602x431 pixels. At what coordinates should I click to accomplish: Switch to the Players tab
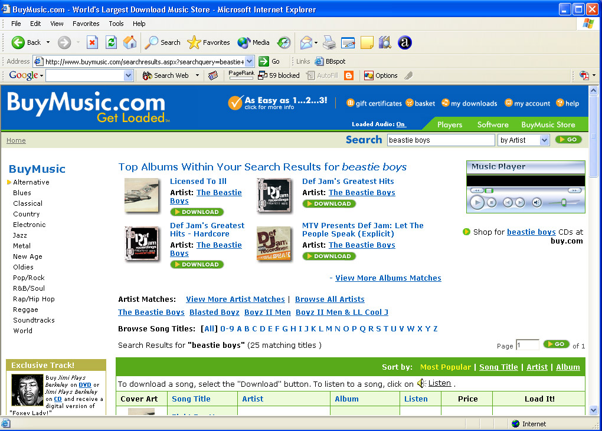tap(450, 124)
